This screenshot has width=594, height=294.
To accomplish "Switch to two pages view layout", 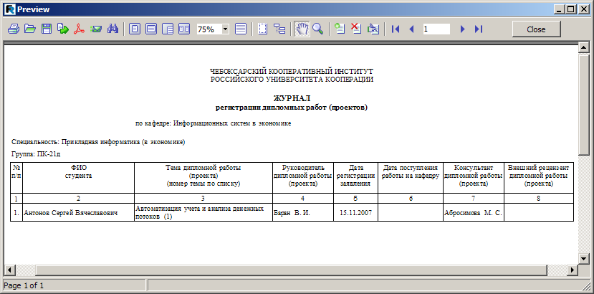I will click(x=184, y=29).
